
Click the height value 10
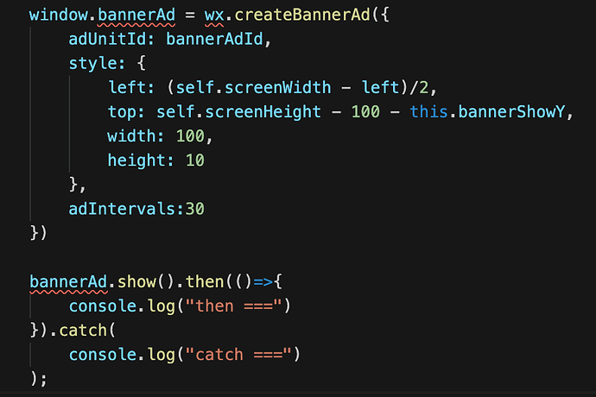coord(195,161)
